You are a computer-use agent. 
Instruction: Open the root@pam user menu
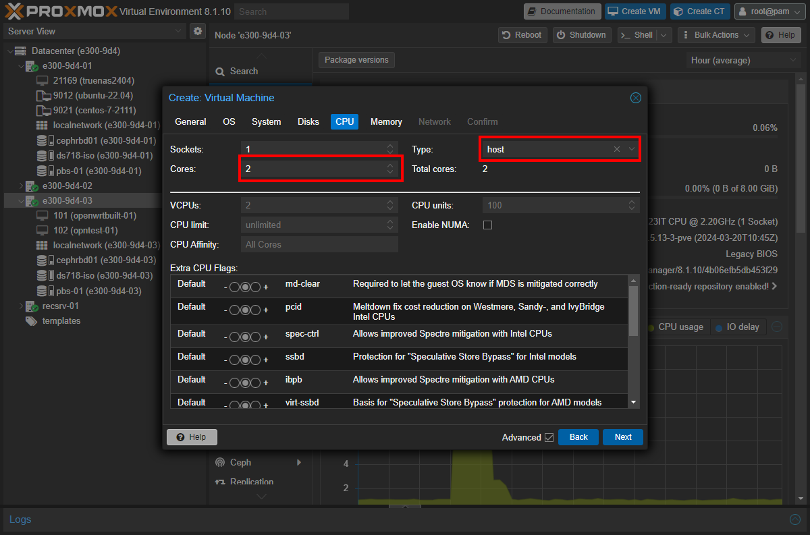tap(769, 11)
